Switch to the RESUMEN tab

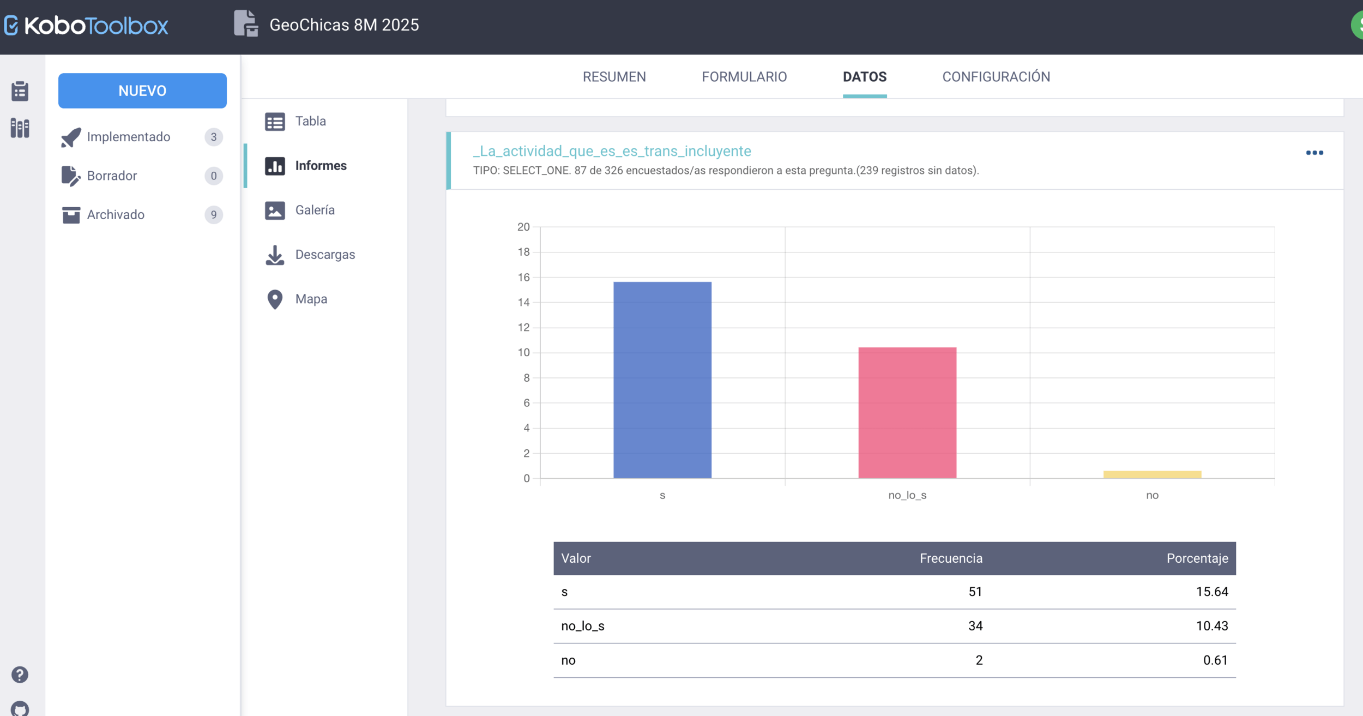(x=614, y=77)
